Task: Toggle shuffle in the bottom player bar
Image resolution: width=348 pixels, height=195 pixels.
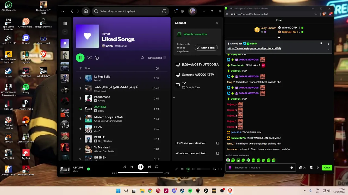Action: point(125,167)
